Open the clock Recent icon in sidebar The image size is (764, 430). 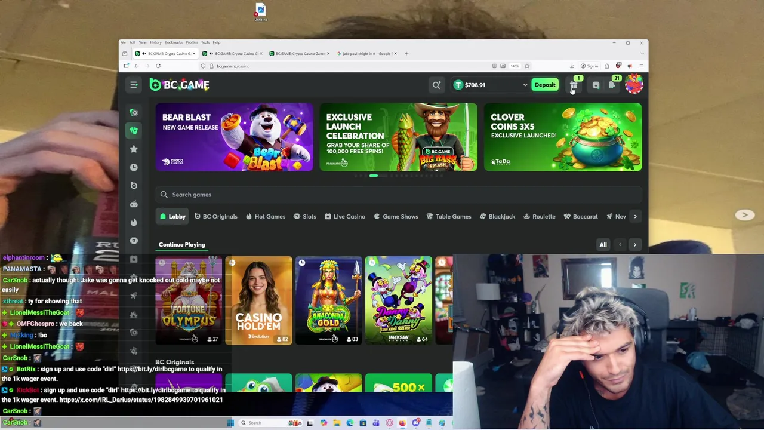tap(134, 167)
